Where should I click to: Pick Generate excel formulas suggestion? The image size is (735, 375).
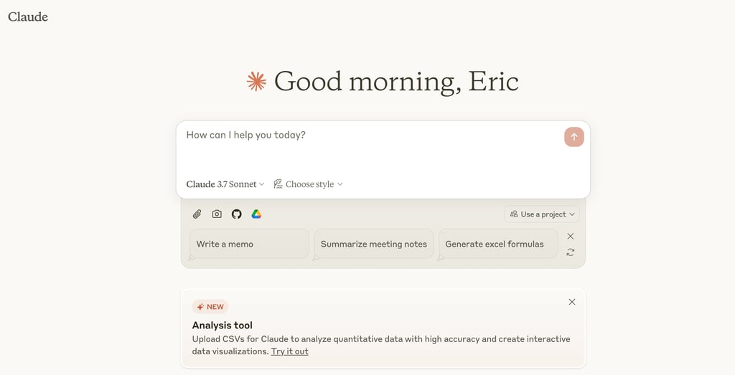498,244
